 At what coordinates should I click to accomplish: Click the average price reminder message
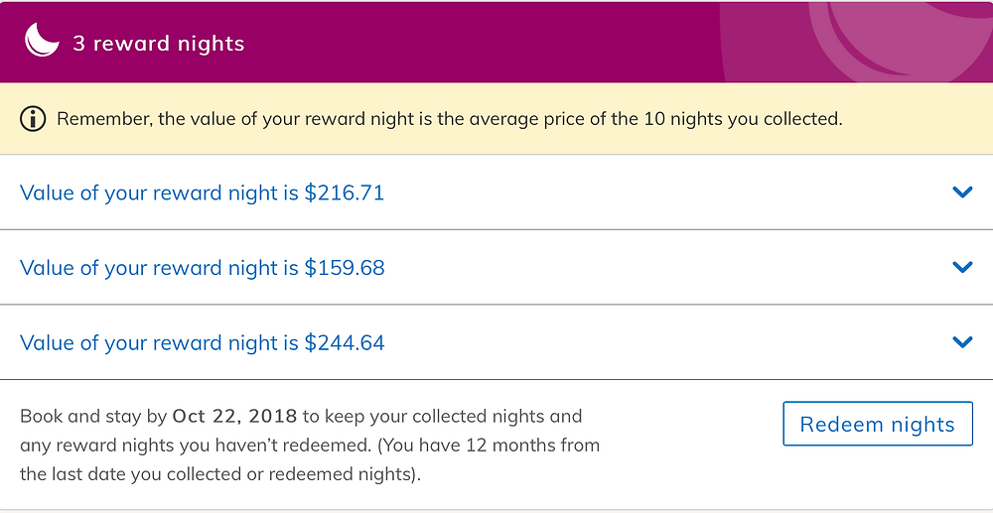450,119
